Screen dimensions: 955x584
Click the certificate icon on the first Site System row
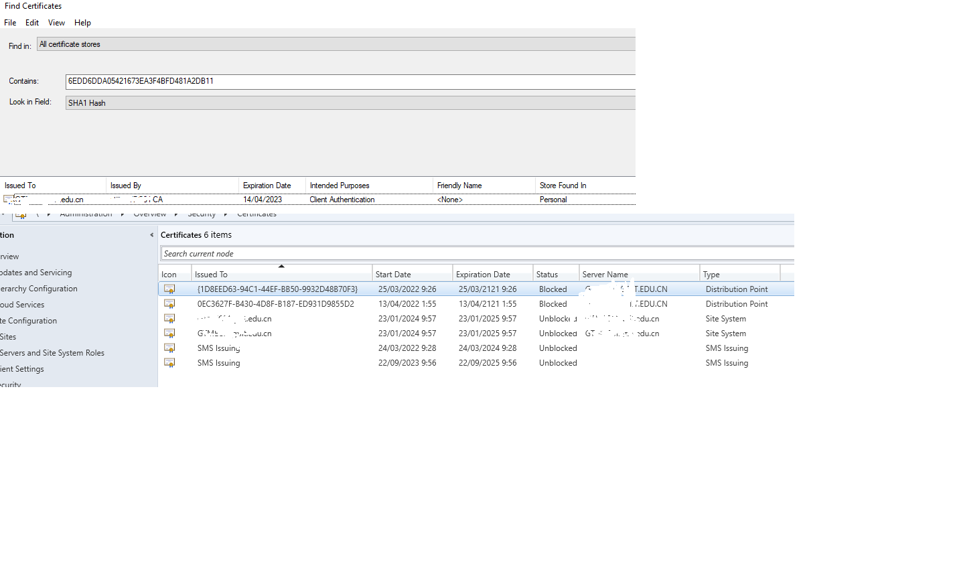coord(169,318)
